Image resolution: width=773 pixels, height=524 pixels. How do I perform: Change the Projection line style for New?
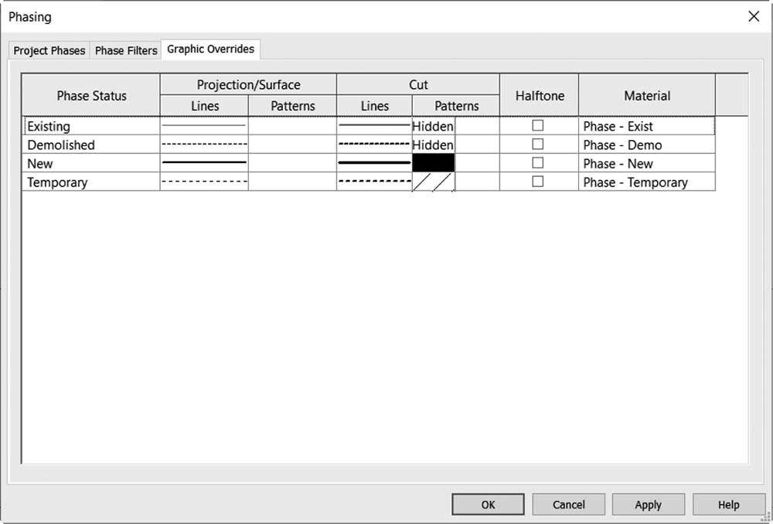coord(204,162)
